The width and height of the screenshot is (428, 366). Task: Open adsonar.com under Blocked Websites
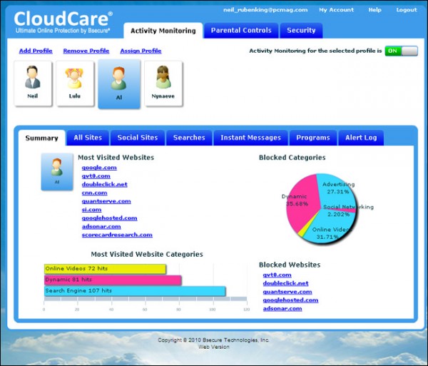coord(282,309)
